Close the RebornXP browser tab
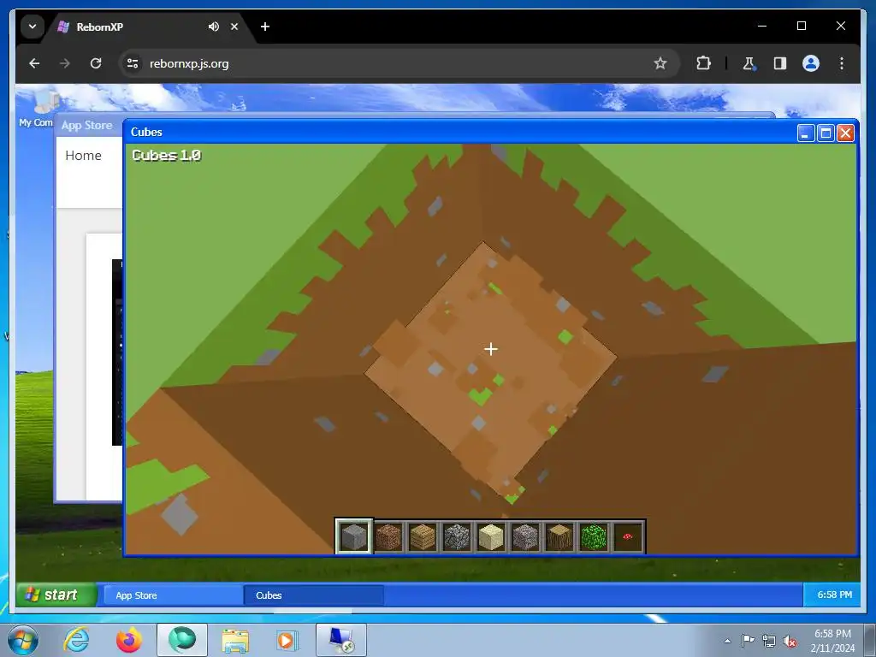 tap(234, 27)
